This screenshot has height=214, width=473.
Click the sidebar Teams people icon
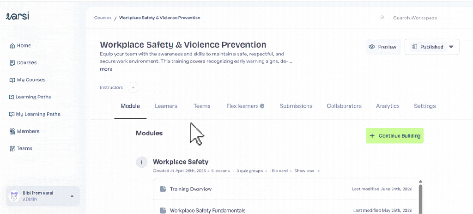12,148
